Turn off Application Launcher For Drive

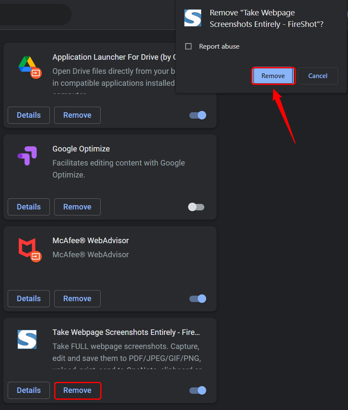pyautogui.click(x=197, y=115)
